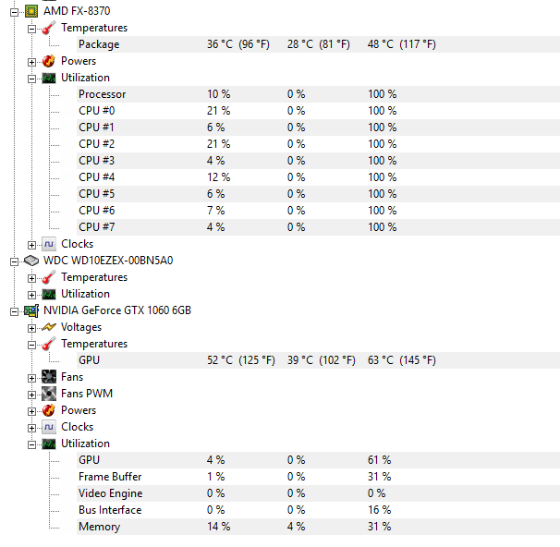The width and height of the screenshot is (560, 547).
Task: Select the Frame Buffer utilization row
Action: pyautogui.click(x=318, y=477)
